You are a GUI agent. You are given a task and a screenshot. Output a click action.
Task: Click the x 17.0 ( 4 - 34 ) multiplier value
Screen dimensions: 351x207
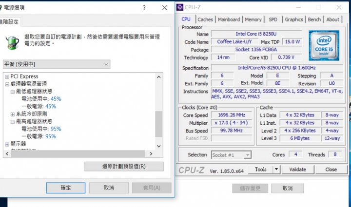[232, 123]
